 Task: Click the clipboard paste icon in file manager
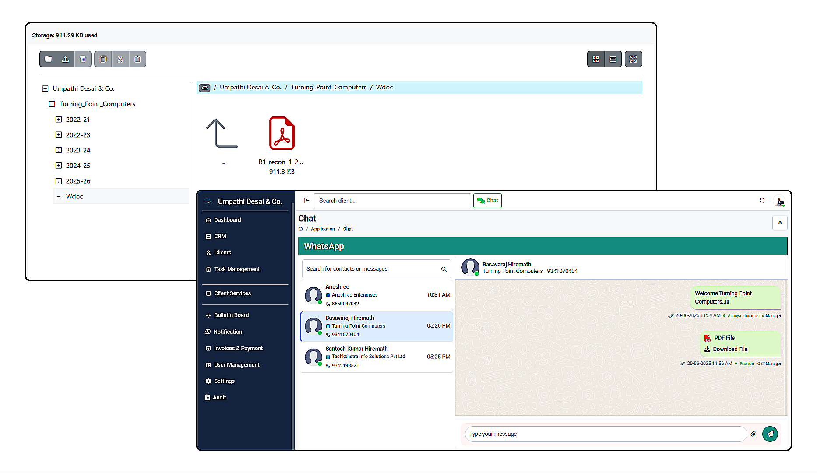tap(137, 59)
